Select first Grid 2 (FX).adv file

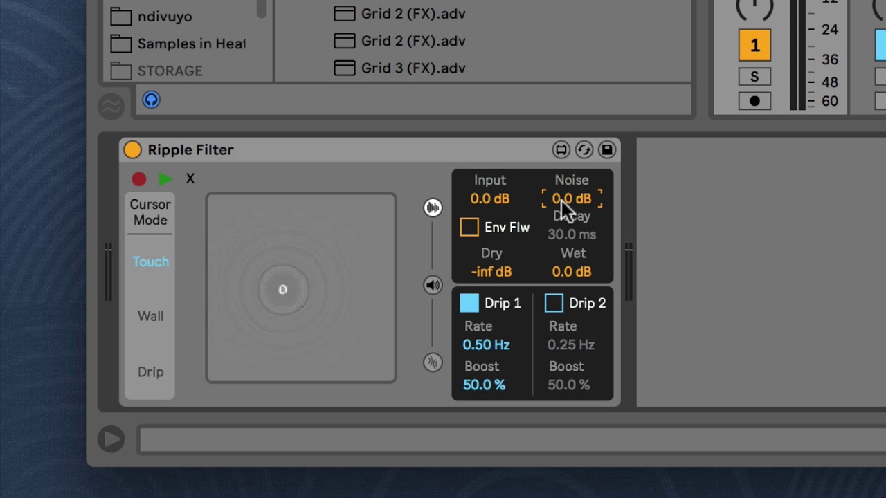point(400,13)
